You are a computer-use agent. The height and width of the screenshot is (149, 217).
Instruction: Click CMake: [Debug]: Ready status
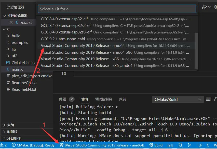tap(33, 145)
